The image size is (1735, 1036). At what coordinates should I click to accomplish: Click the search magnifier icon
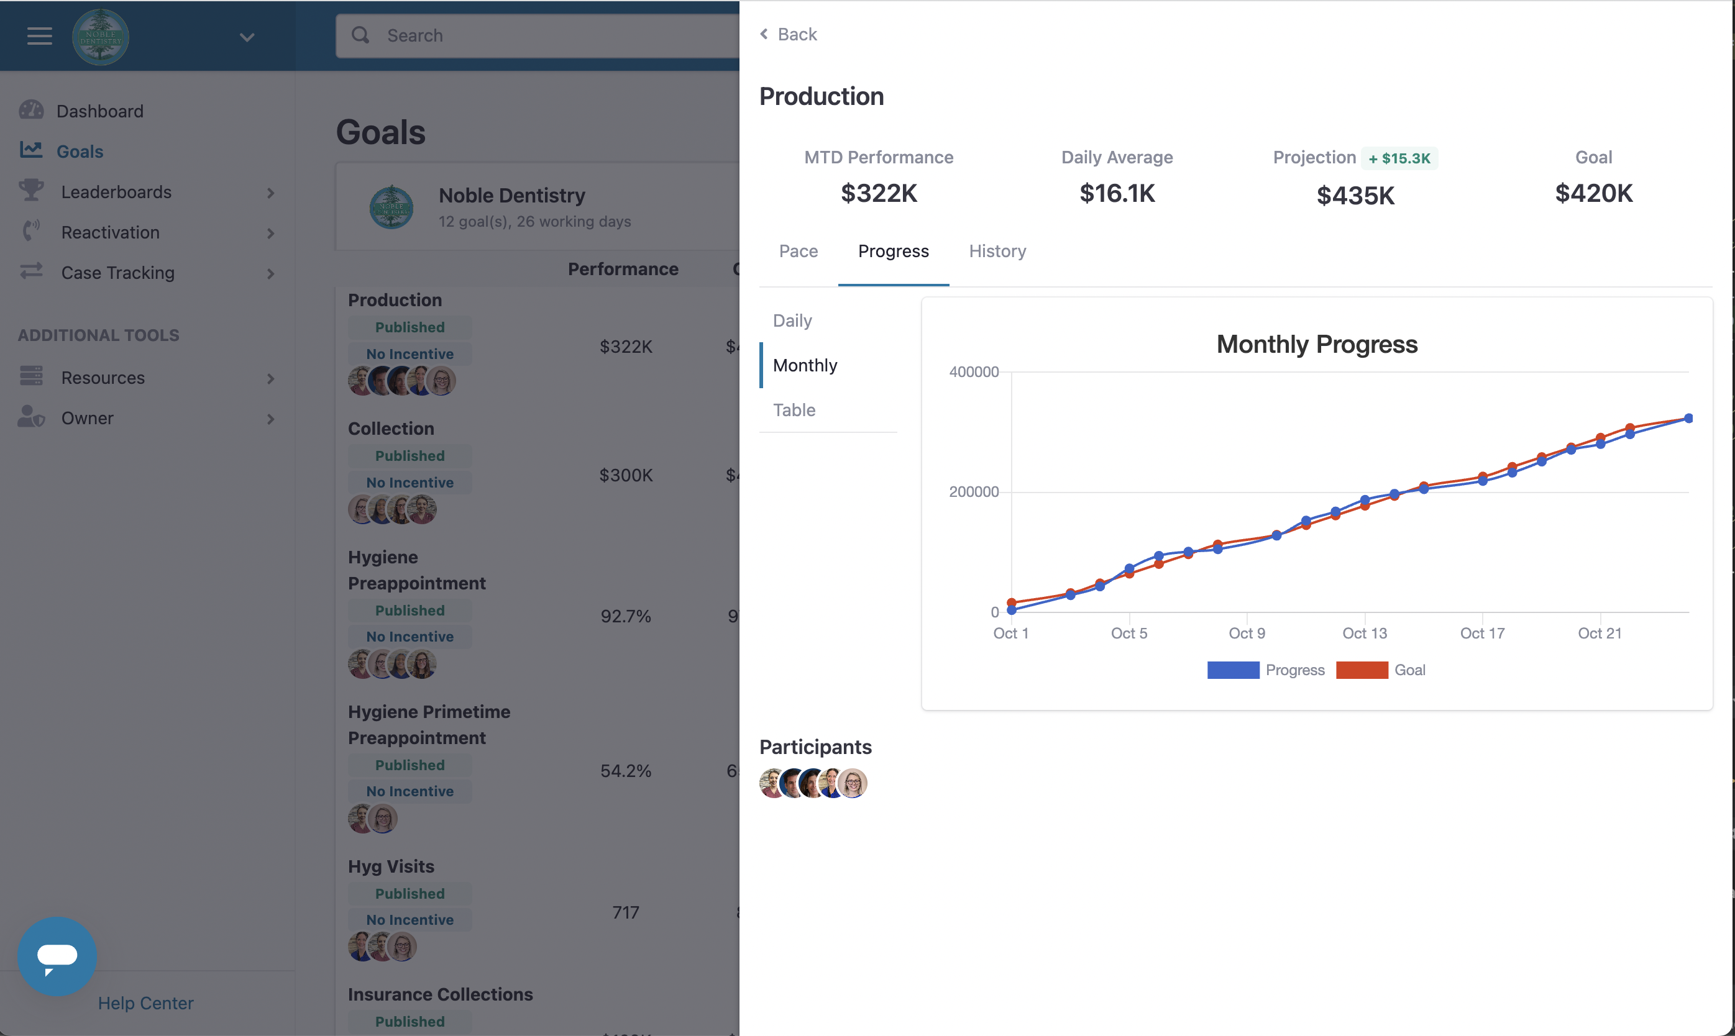360,35
